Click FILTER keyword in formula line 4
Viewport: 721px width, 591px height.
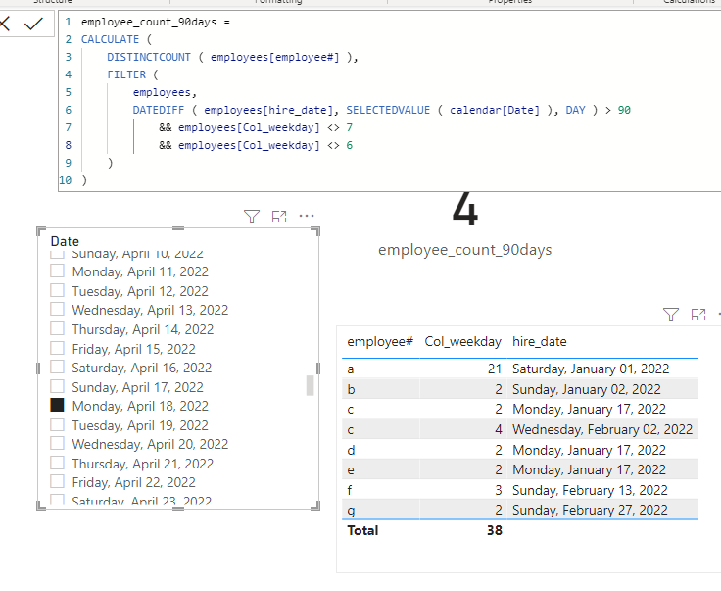click(126, 74)
